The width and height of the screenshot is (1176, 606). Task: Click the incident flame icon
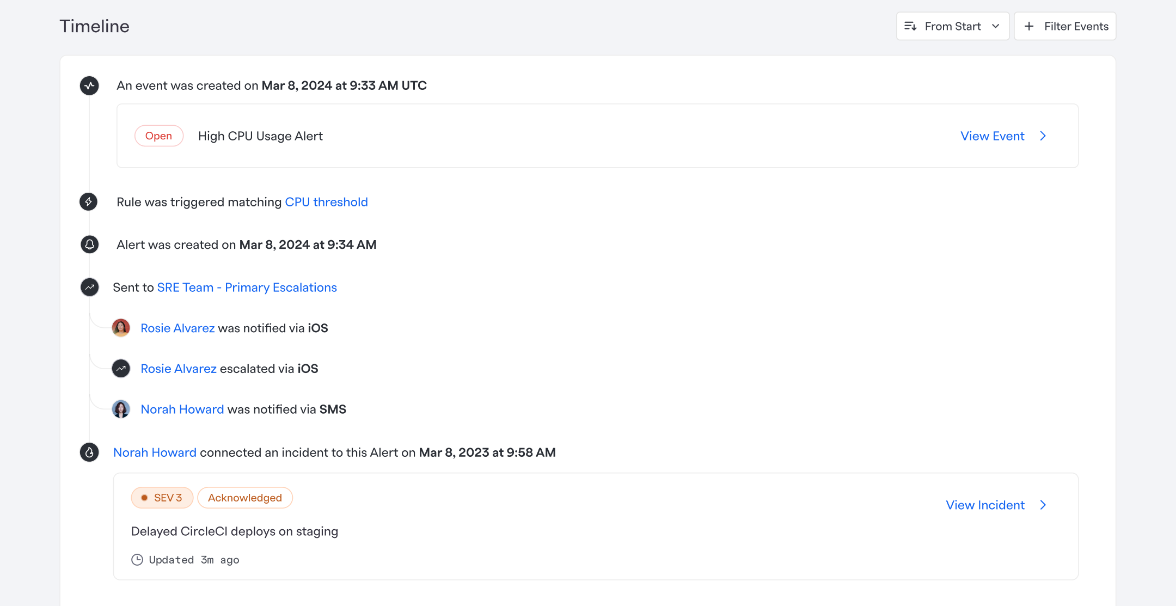89,452
